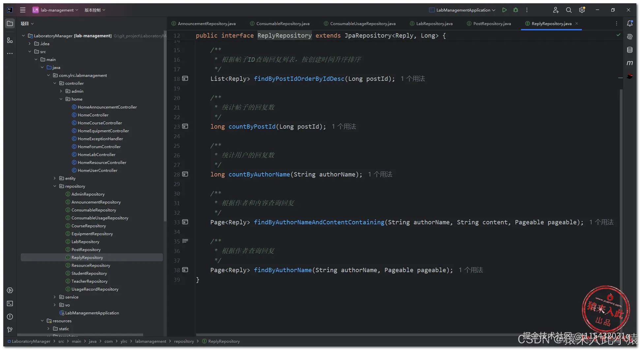640x350 pixels.
Task: Switch to PostRepository.java tab
Action: pyautogui.click(x=489, y=23)
